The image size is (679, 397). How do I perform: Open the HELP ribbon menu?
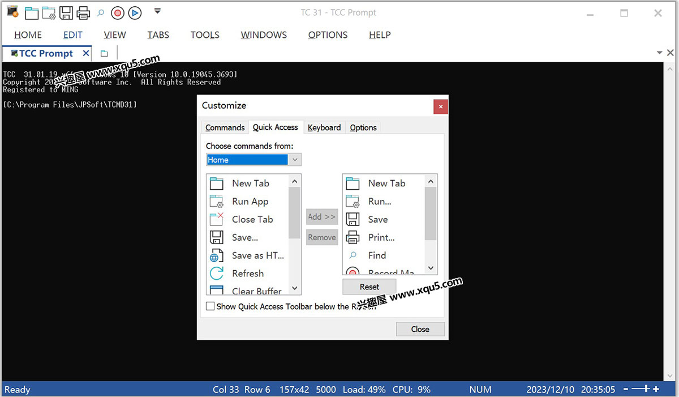point(380,35)
